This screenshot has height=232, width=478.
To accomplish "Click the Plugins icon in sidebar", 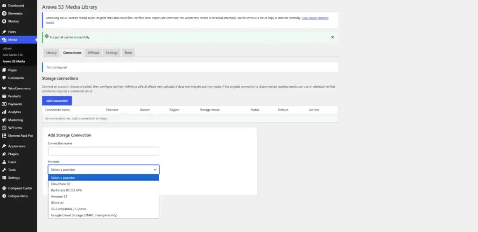I will [4, 154].
